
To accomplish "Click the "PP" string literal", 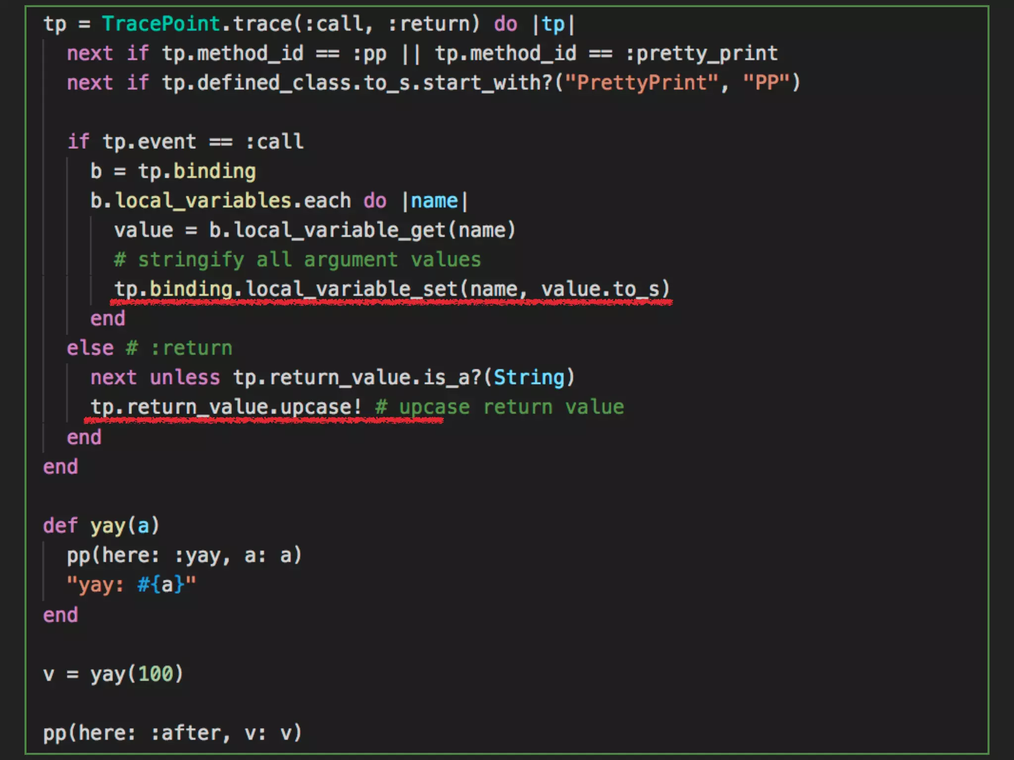I will [765, 83].
